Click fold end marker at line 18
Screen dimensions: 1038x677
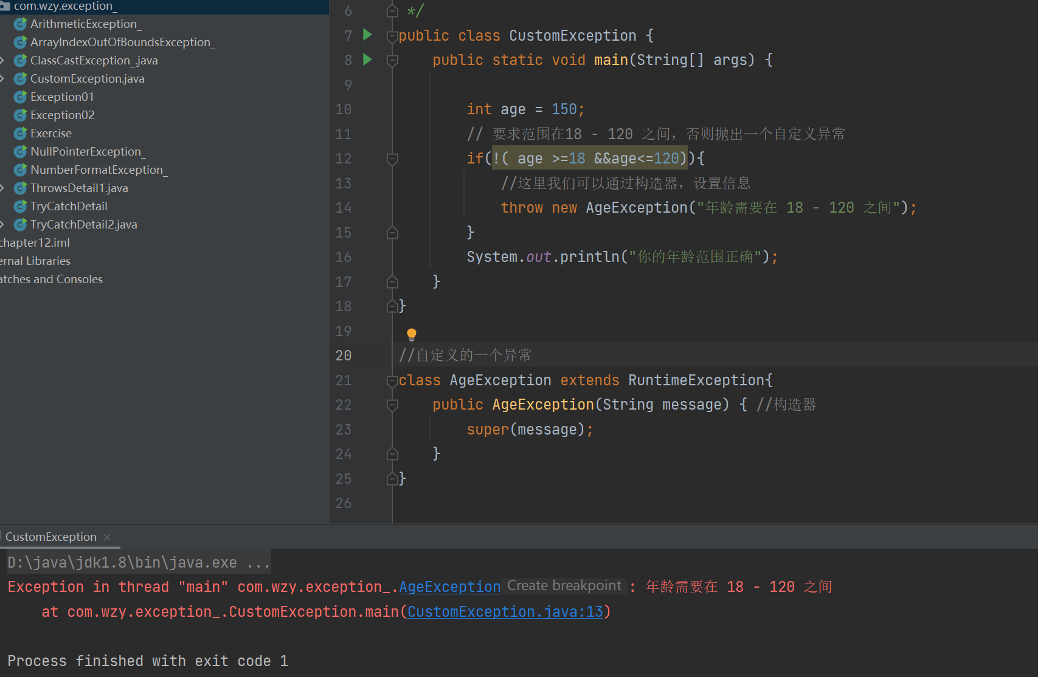[392, 306]
